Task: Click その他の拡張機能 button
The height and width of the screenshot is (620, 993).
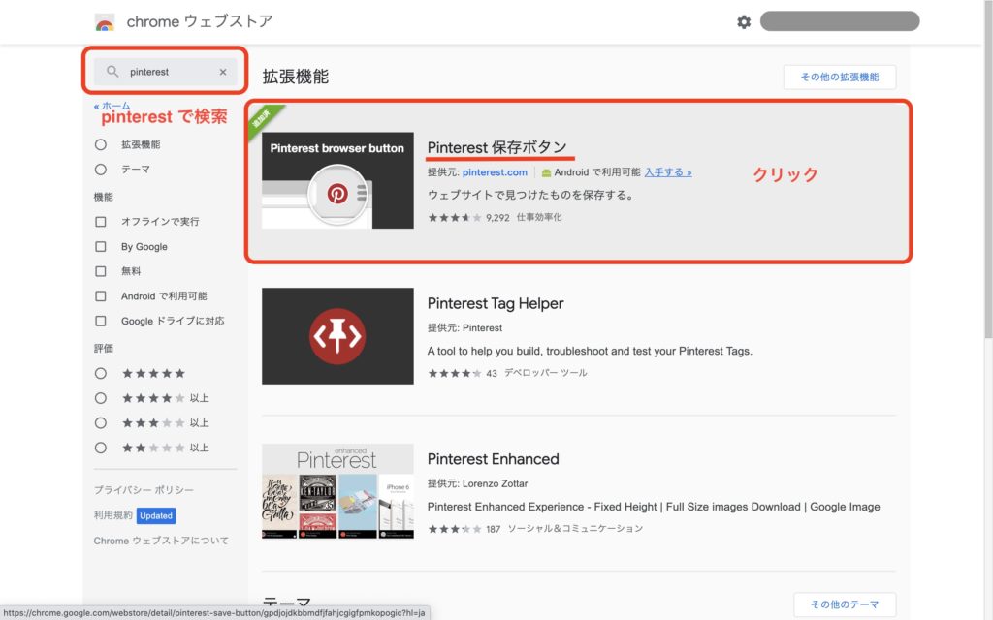Action: pos(840,77)
